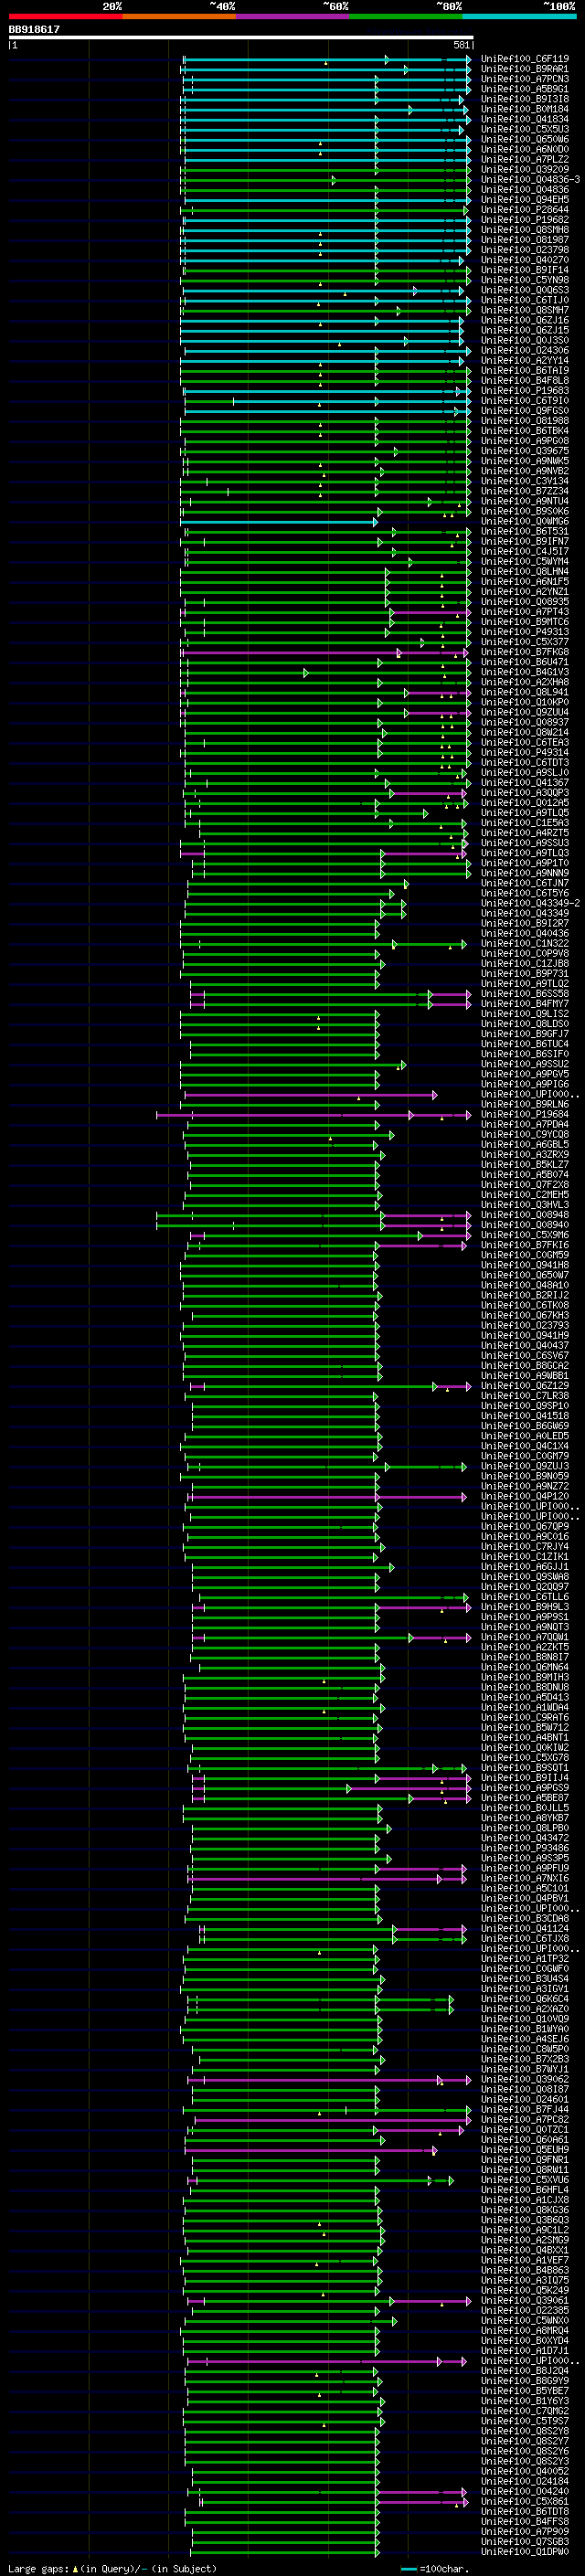Select hit UniRef100_P28644
585x2576 pixels.
[525, 210]
